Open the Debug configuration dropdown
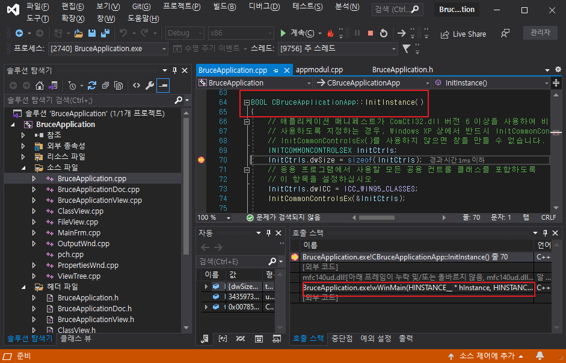566x363 pixels. coord(185,33)
